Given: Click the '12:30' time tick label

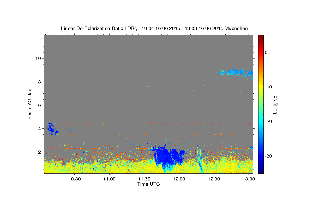Looking at the screenshot, I should pyautogui.click(x=214, y=179).
